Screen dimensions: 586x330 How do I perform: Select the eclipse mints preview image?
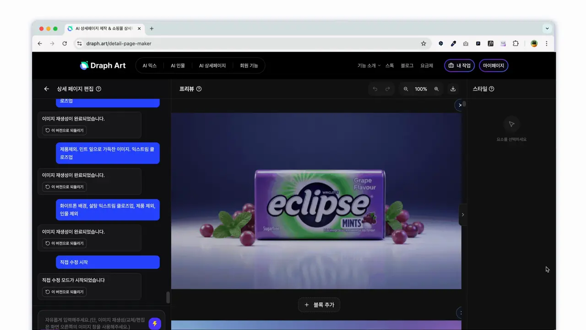coord(316,201)
